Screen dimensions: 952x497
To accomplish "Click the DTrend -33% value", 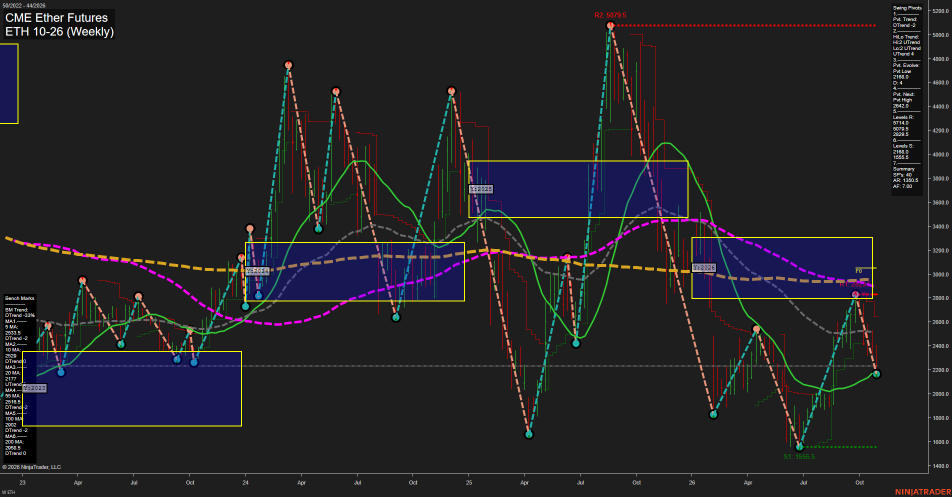I will tap(20, 315).
